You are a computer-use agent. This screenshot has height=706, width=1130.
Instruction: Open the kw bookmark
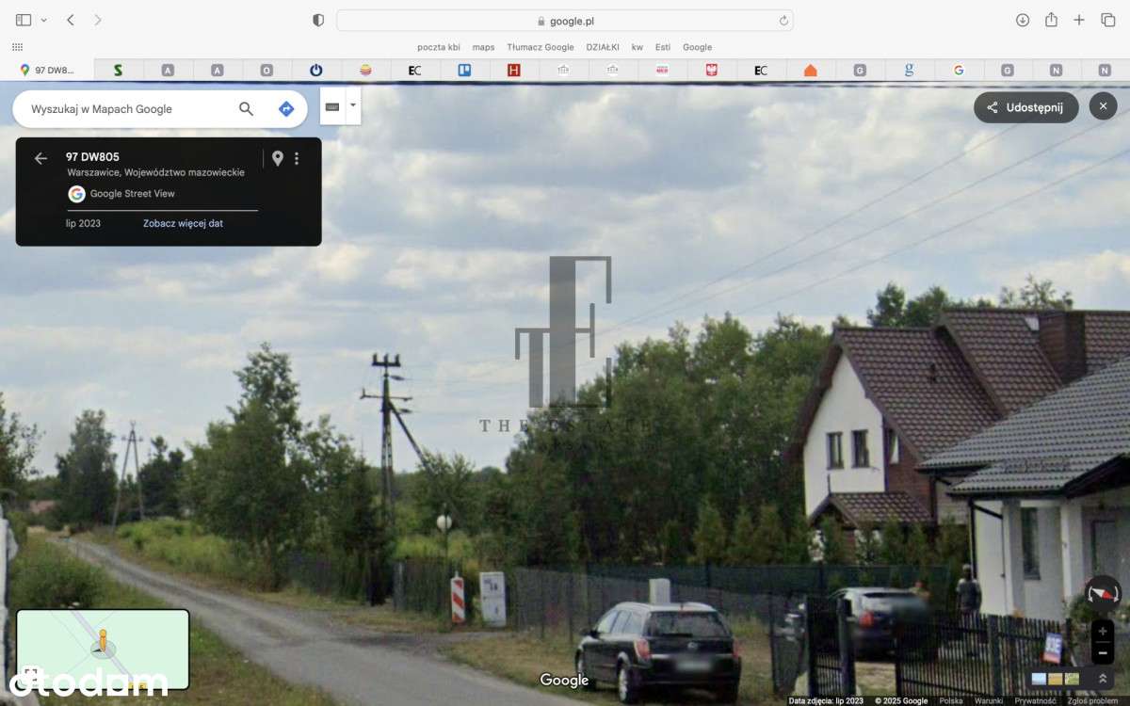click(638, 47)
